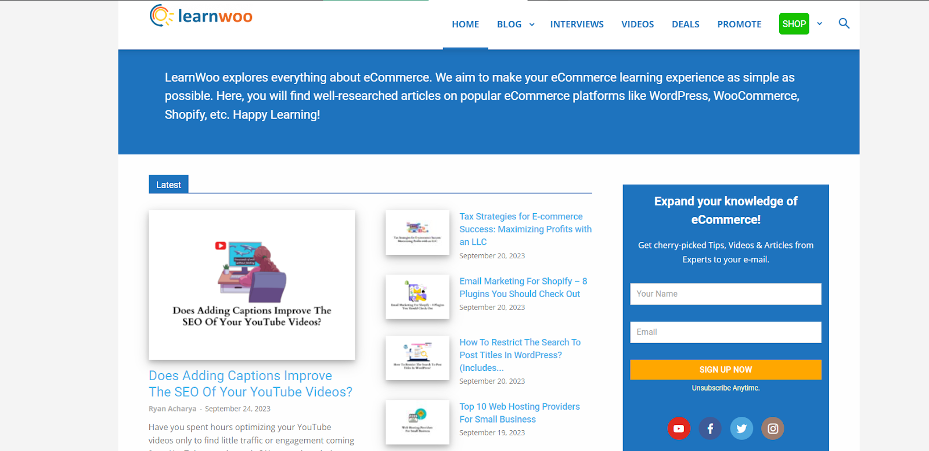This screenshot has width=929, height=451.
Task: Open 'How To Restrict The Search' link
Action: (520, 355)
